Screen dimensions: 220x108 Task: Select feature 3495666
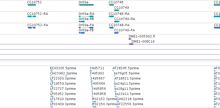pyautogui.click(x=92, y=86)
